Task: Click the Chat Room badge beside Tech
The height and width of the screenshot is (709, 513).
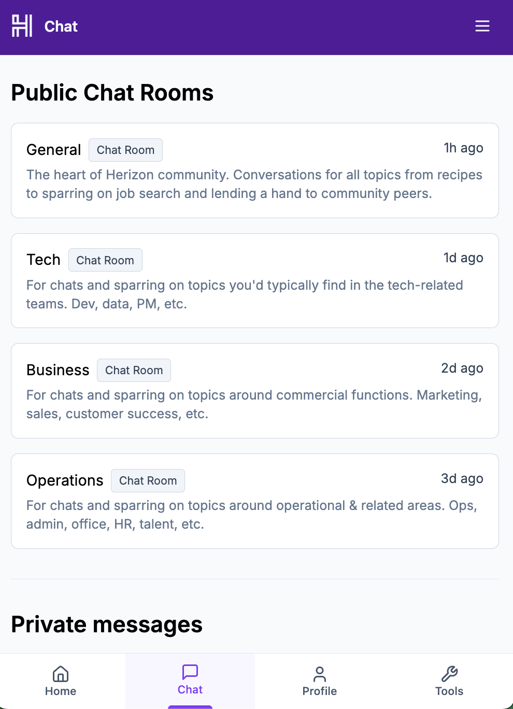Action: [105, 260]
